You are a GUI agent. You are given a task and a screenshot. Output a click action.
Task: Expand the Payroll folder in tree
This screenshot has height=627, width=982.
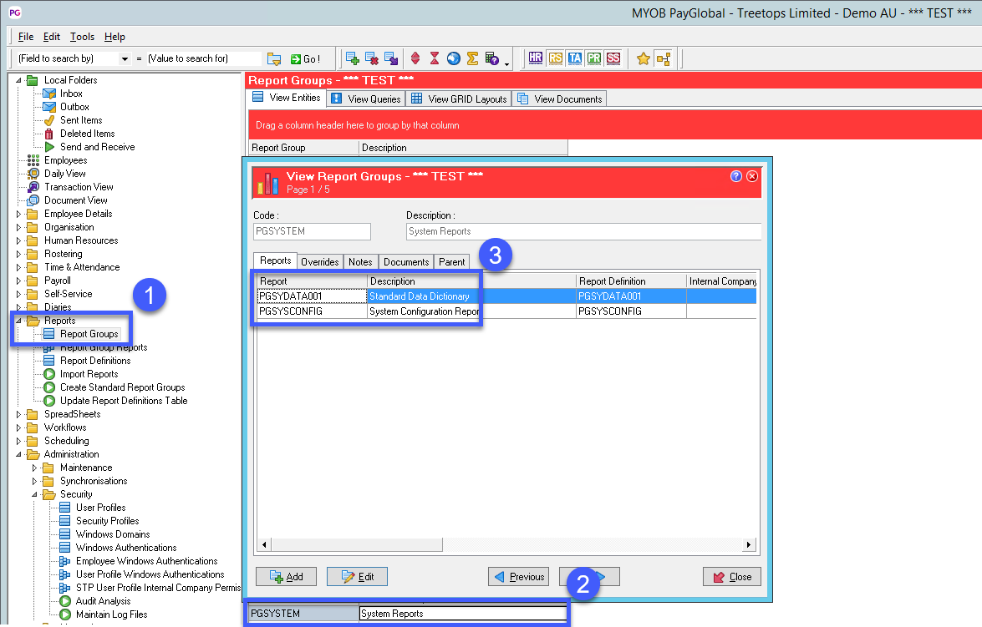(20, 281)
